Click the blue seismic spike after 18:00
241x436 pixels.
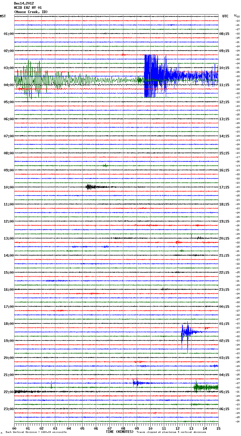click(x=186, y=332)
